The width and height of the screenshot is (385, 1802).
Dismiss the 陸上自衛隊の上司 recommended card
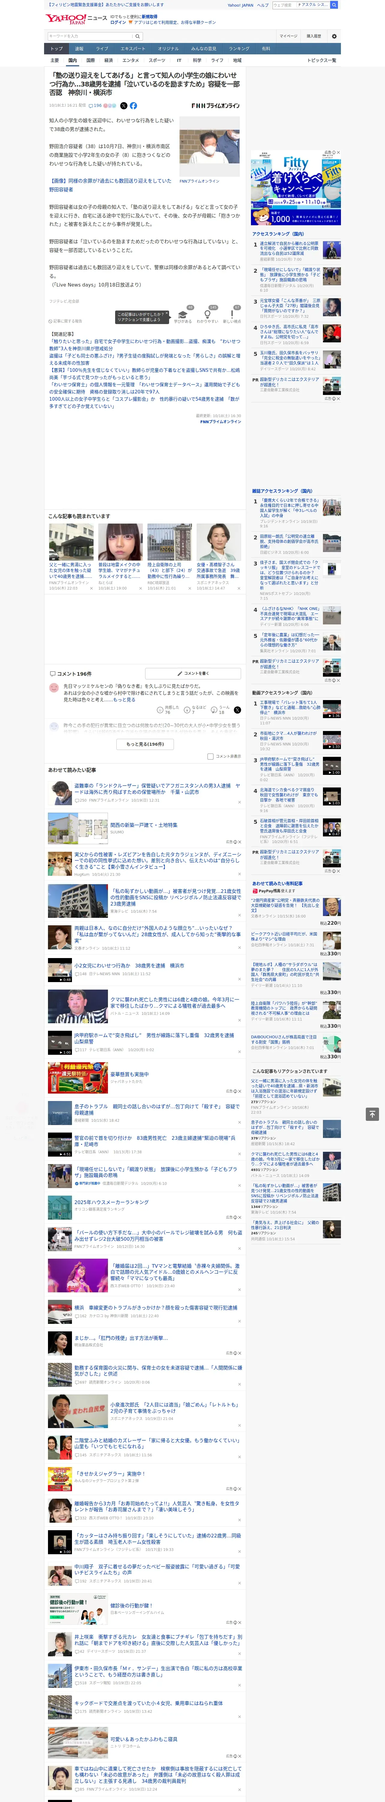click(x=190, y=588)
